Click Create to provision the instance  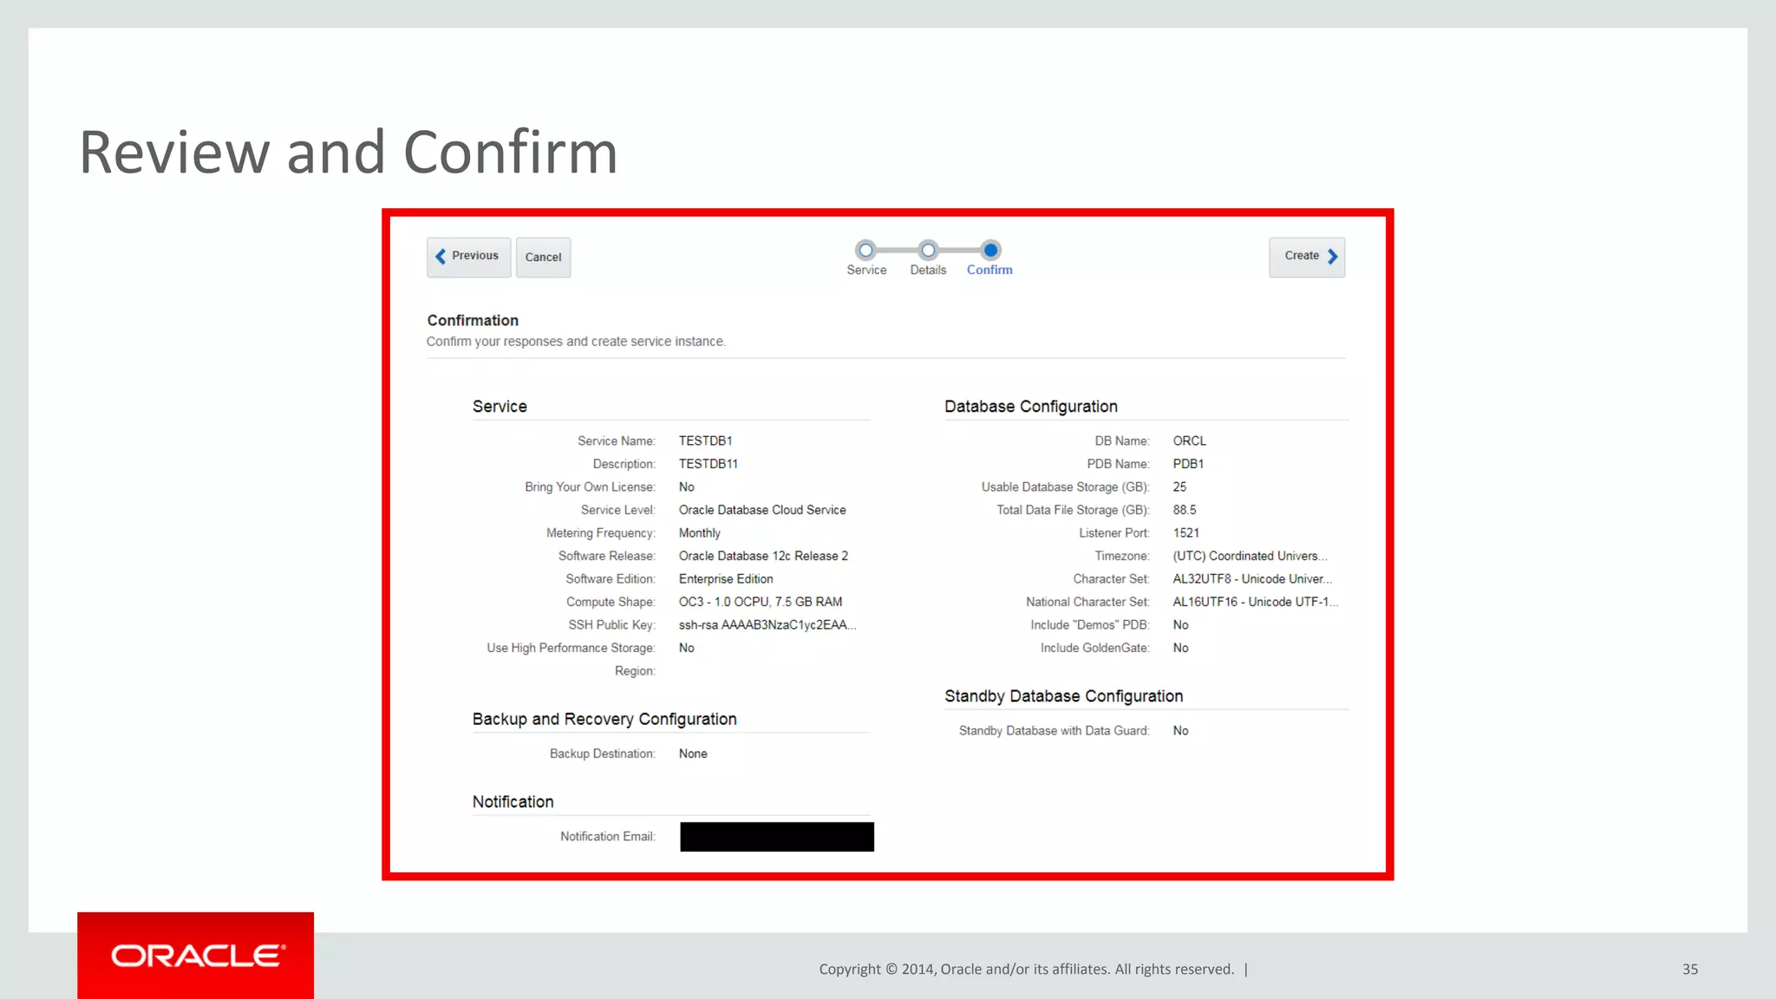coord(1307,257)
